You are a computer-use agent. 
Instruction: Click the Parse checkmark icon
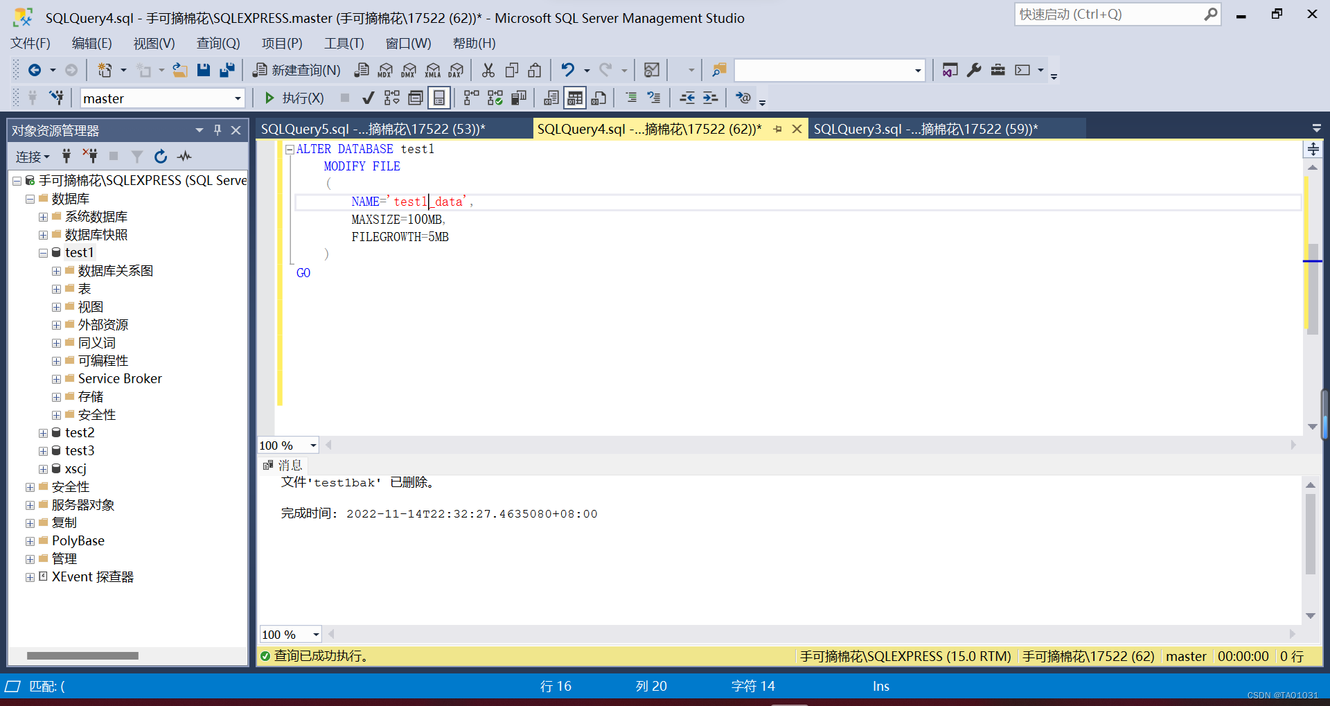point(369,98)
